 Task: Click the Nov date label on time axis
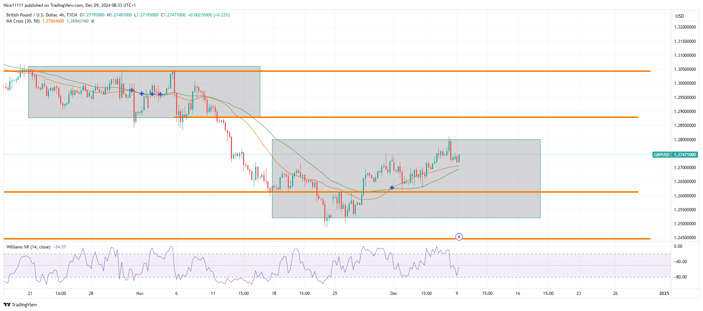[x=140, y=293]
